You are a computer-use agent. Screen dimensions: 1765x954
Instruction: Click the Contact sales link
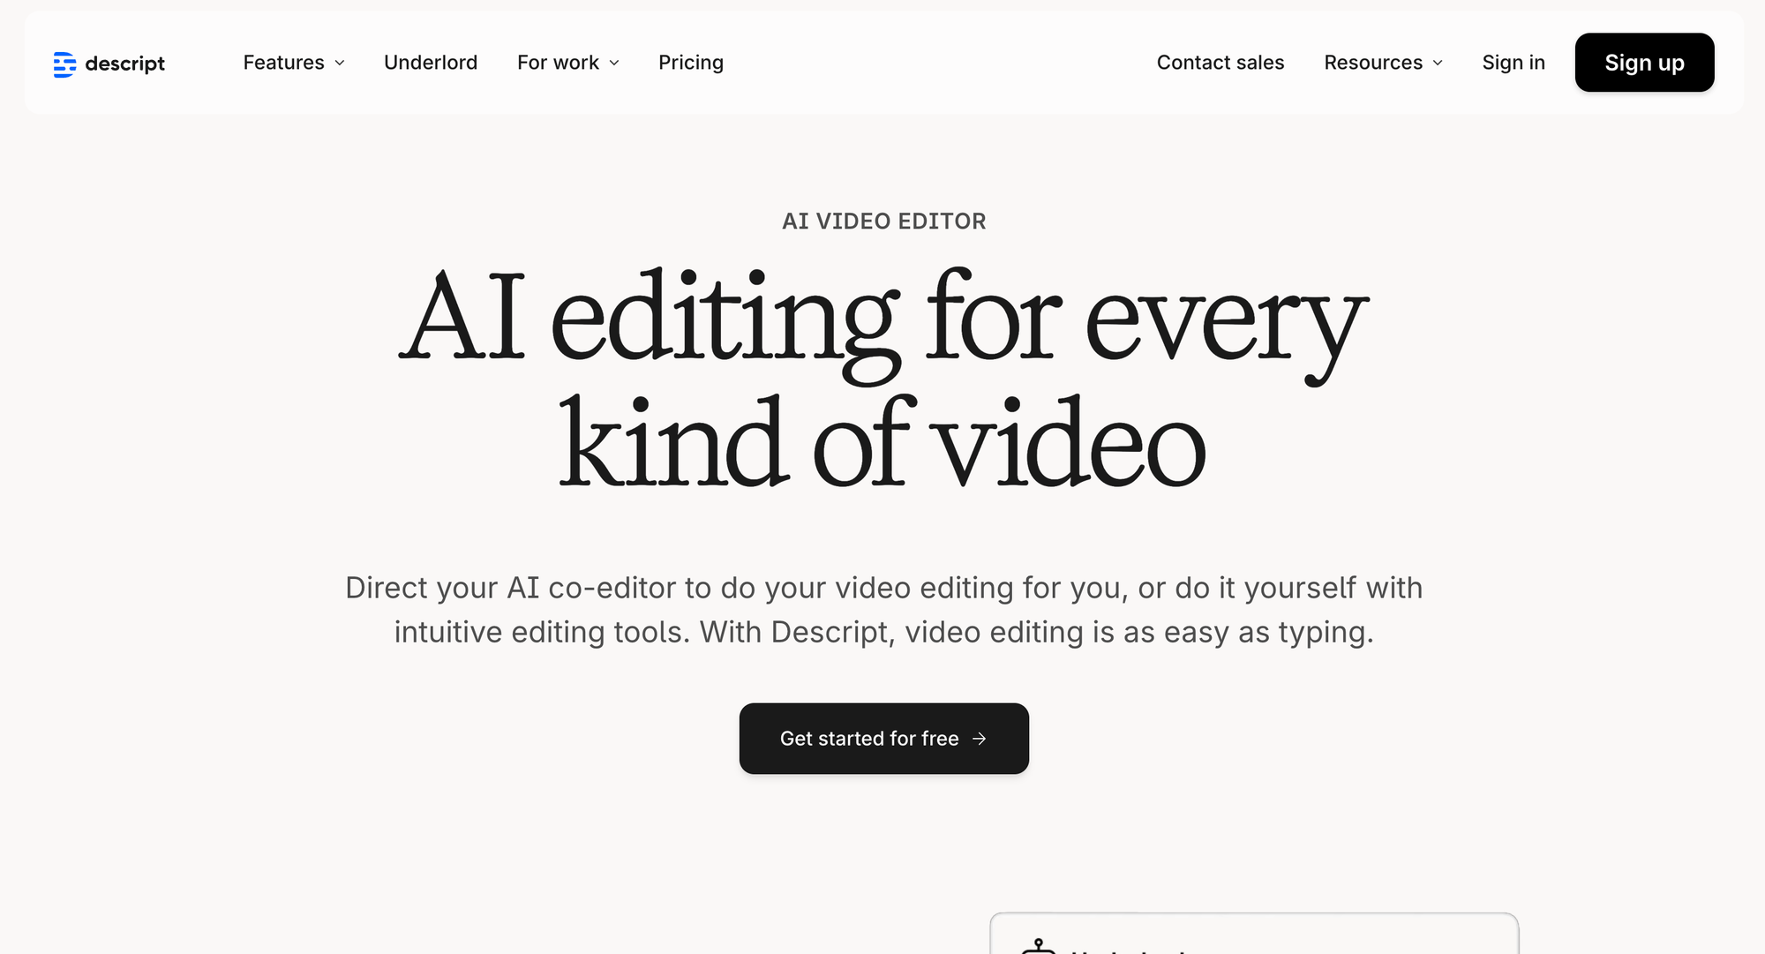pyautogui.click(x=1220, y=63)
